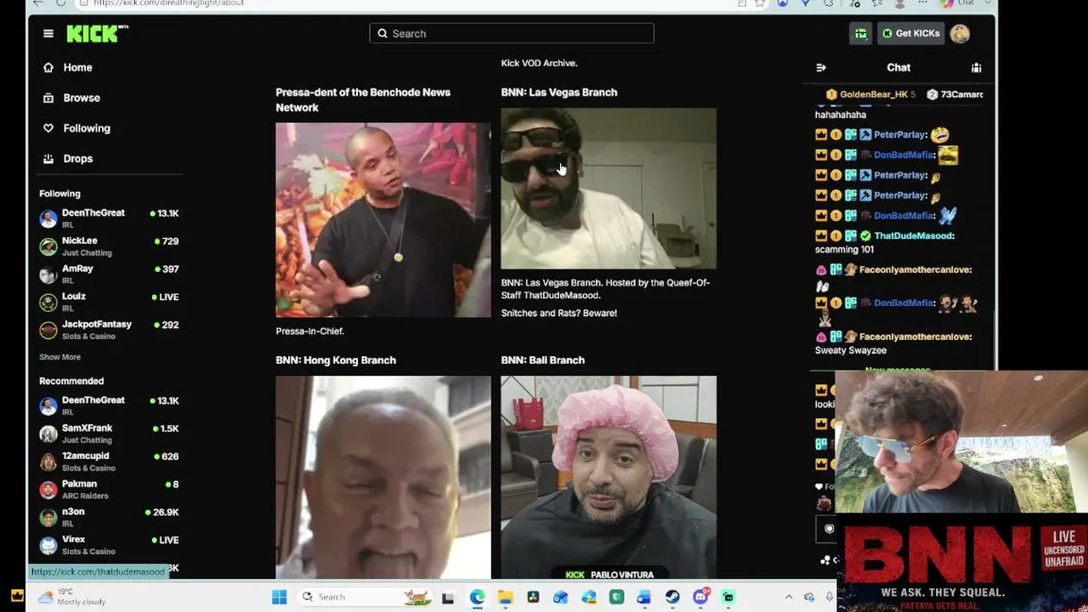Open Discord from the taskbar

(x=700, y=597)
